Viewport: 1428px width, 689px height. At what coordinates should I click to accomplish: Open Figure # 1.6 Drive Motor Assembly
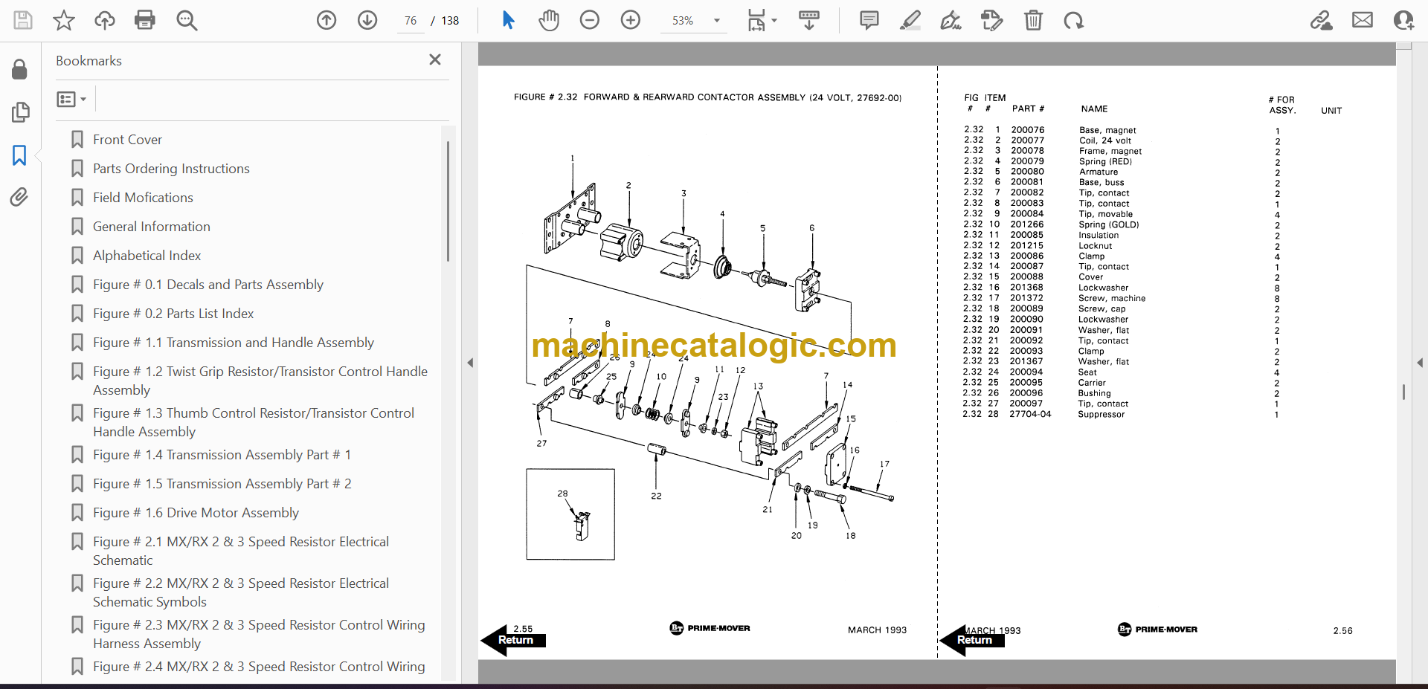(196, 513)
